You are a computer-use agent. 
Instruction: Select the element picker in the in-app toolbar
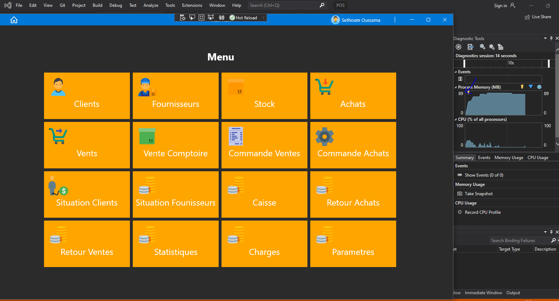(x=192, y=17)
